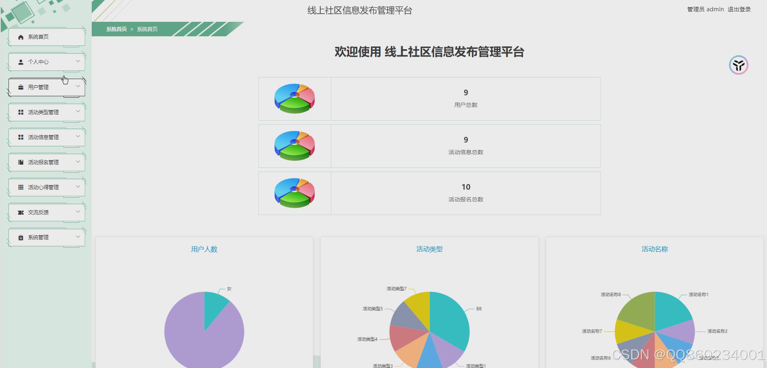The image size is (767, 368).
Task: Expand the 活动心得管理 chevron
Action: coord(78,186)
